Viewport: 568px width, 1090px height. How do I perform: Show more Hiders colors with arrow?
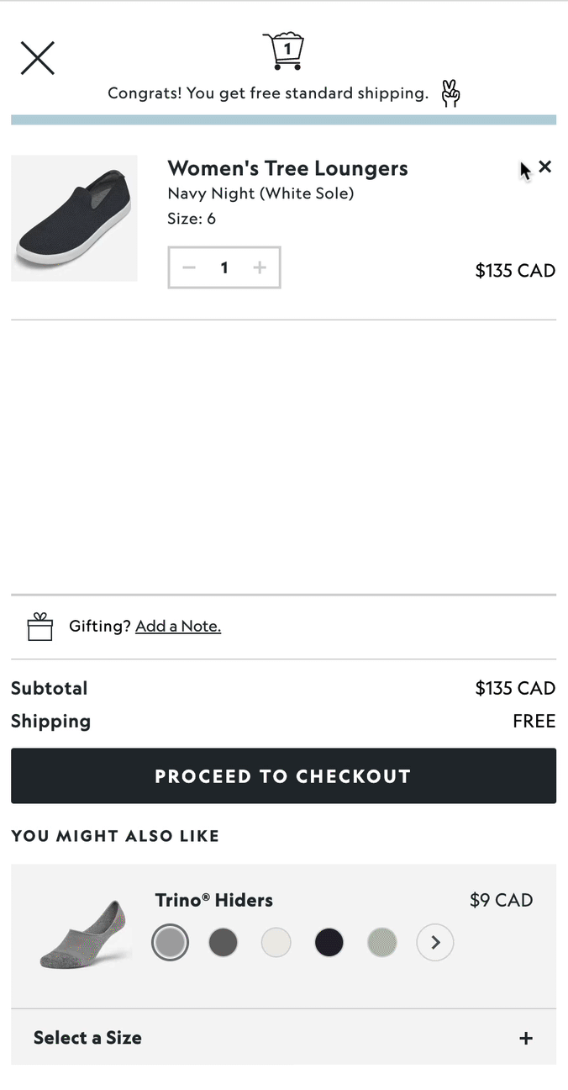435,943
